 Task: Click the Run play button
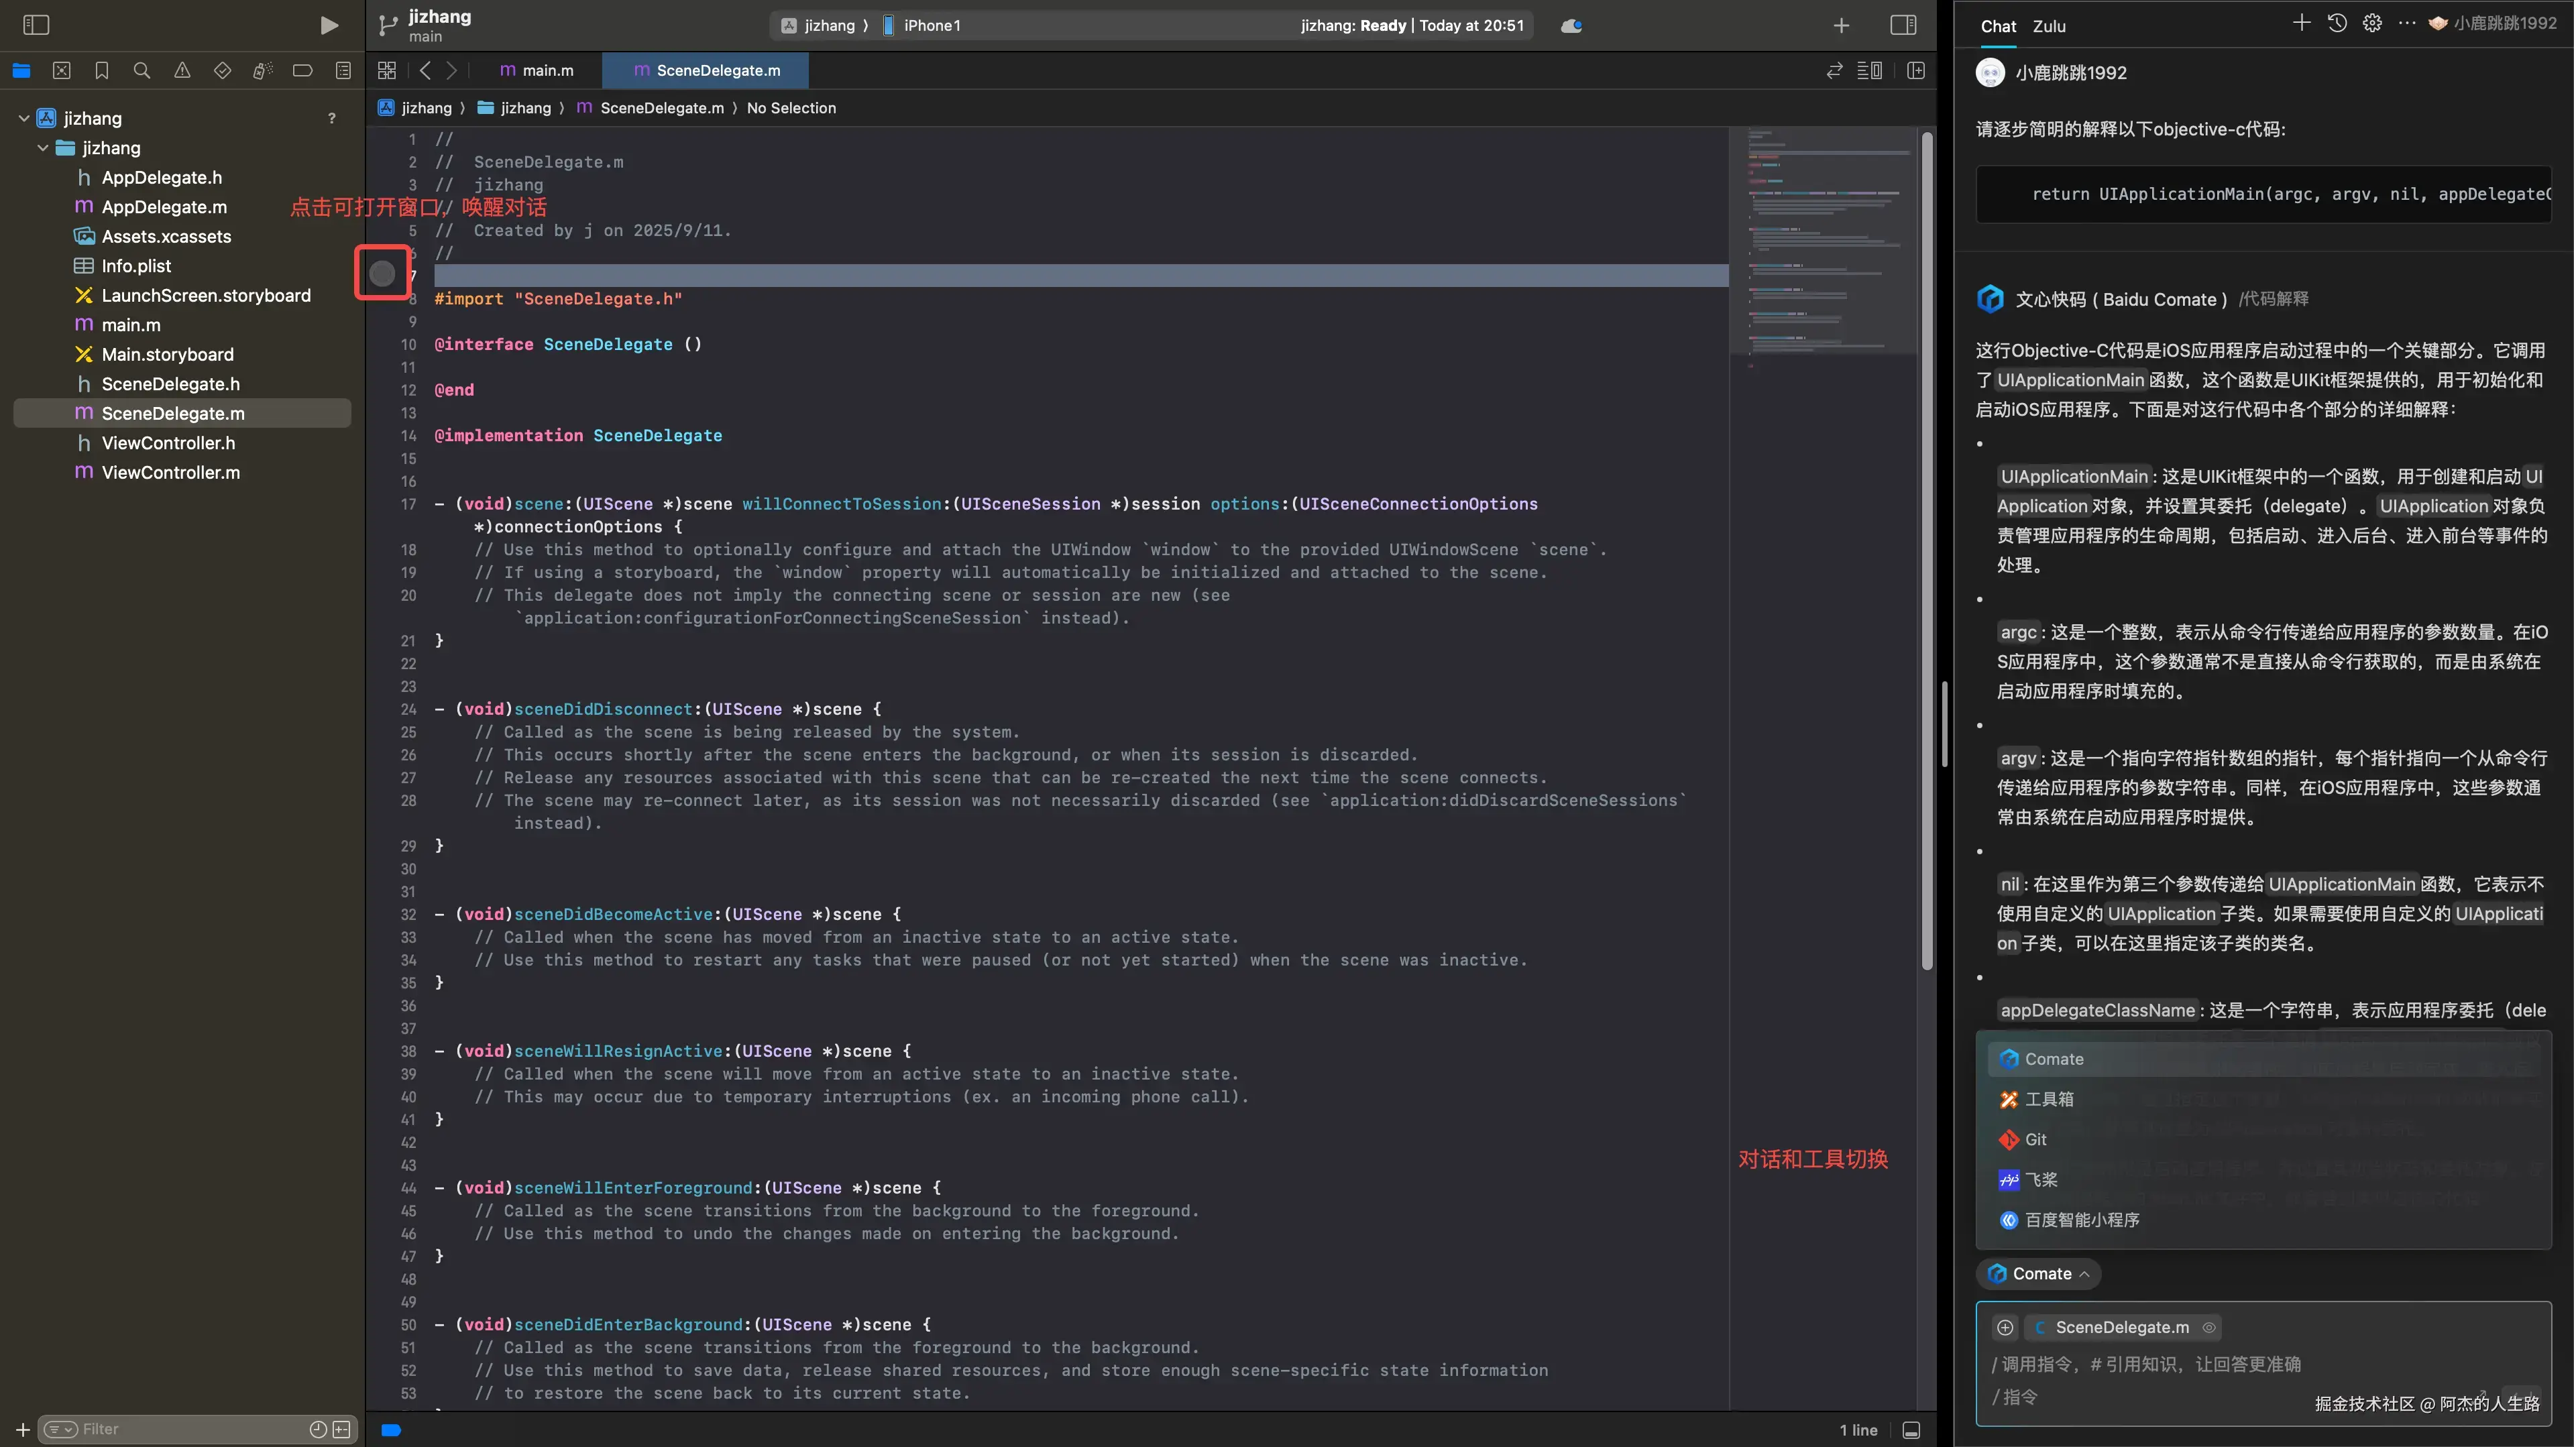(x=329, y=25)
